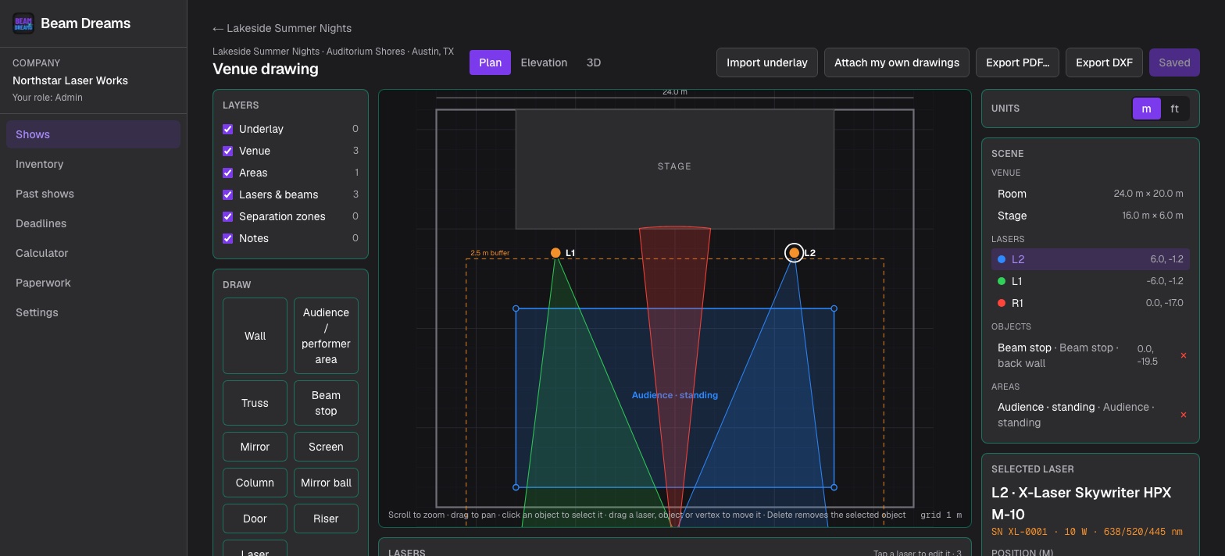This screenshot has width=1225, height=556.
Task: Click the lower-left vertex handle of the audience area
Action: (x=516, y=487)
